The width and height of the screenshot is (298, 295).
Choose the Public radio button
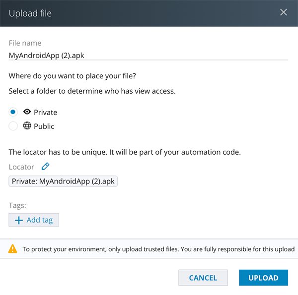tap(13, 126)
